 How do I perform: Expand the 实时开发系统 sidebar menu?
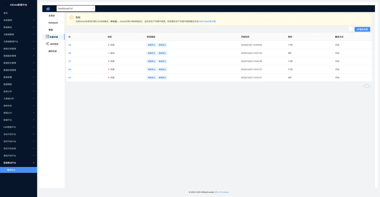(18, 148)
